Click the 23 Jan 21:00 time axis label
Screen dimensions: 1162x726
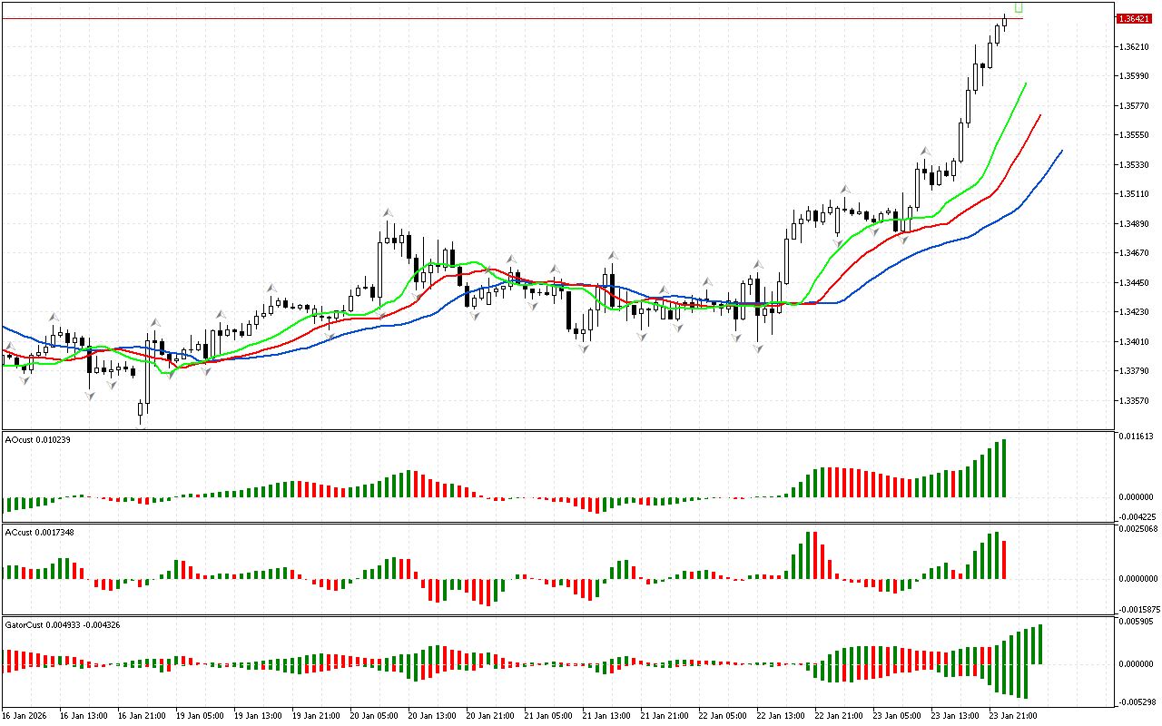(x=1013, y=715)
